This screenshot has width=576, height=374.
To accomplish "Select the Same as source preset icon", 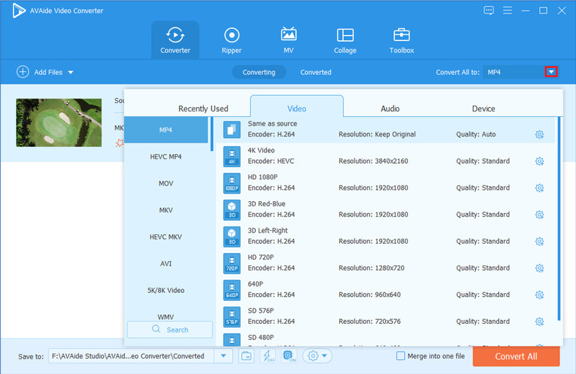I will pos(232,130).
